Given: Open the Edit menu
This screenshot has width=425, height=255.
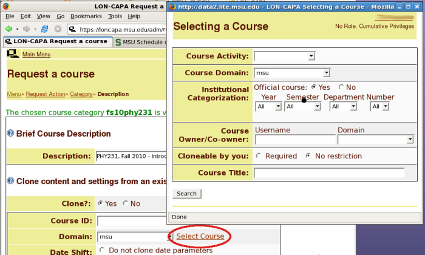Looking at the screenshot, I should pyautogui.click(x=25, y=16).
